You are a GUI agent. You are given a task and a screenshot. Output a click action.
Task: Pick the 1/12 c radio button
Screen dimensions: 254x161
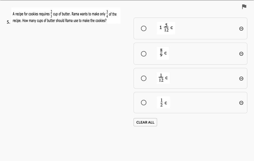tap(144, 78)
